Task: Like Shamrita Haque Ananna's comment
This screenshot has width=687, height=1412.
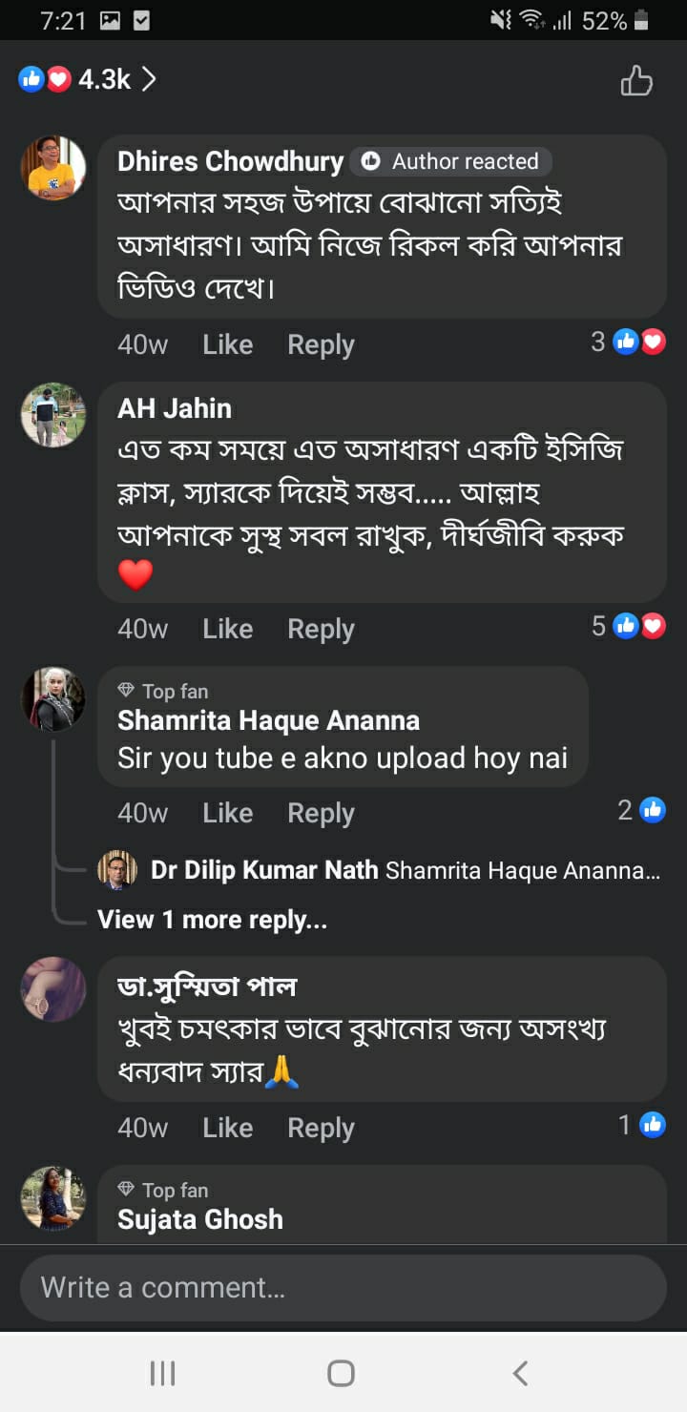Action: pos(227,813)
